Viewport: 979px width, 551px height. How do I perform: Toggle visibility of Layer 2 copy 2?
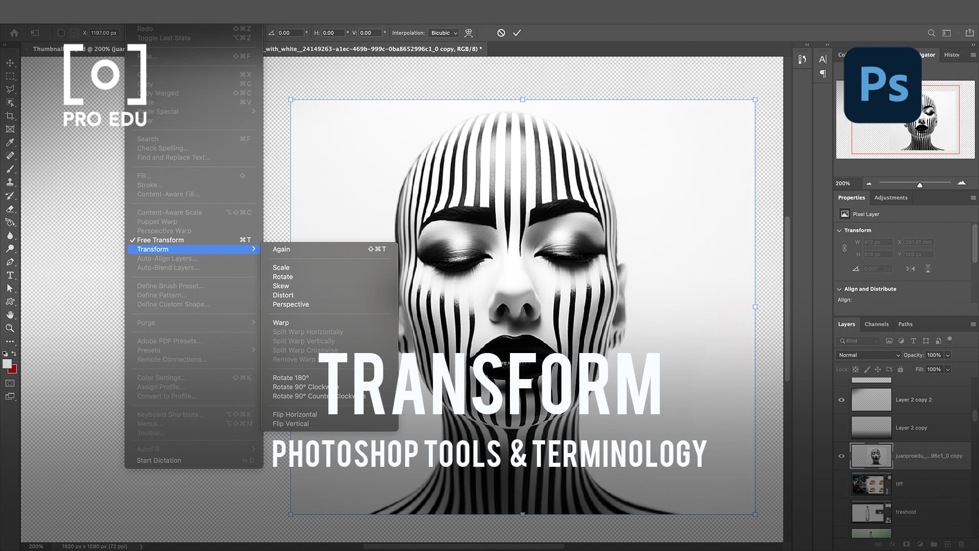tap(842, 399)
